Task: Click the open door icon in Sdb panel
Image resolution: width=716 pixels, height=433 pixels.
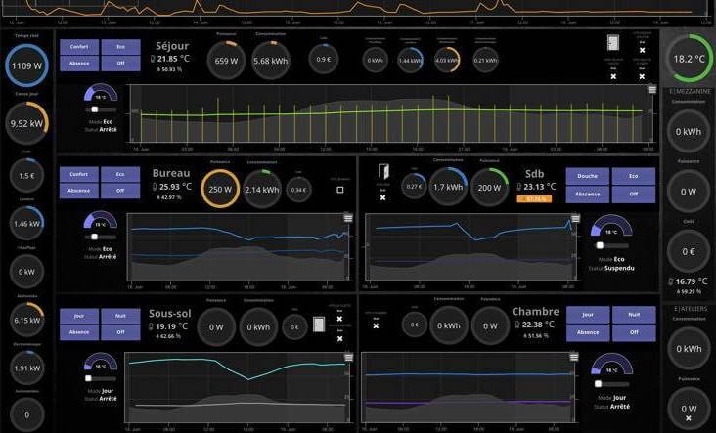Action: tap(382, 173)
